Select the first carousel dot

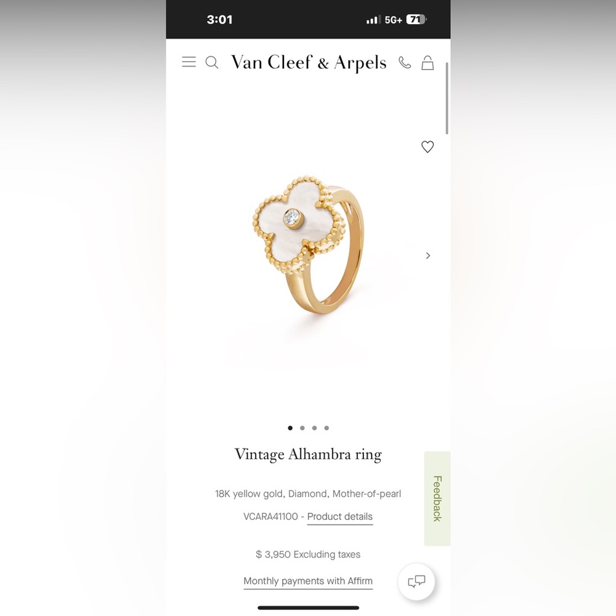pos(290,428)
